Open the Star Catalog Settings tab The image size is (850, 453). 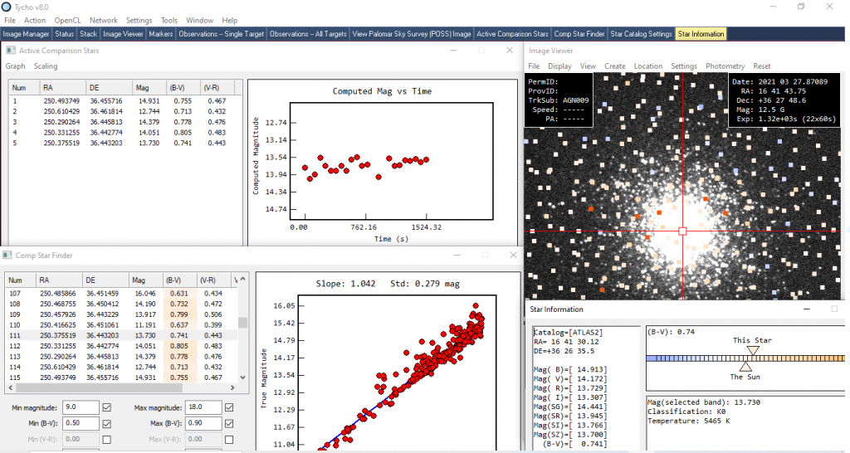pos(641,33)
